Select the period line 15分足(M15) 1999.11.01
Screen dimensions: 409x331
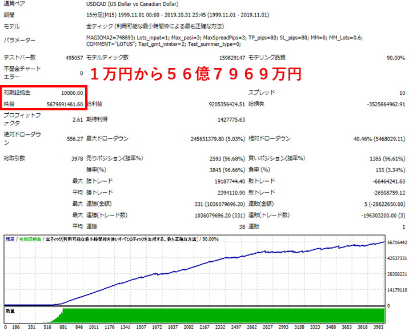pos(178,15)
